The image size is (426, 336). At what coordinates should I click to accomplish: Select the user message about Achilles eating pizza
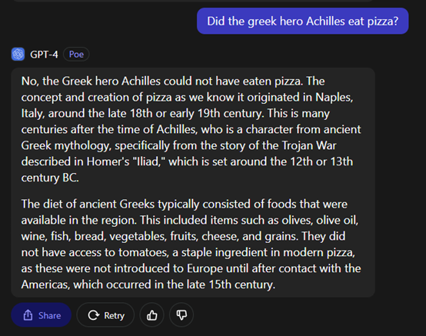click(x=303, y=21)
